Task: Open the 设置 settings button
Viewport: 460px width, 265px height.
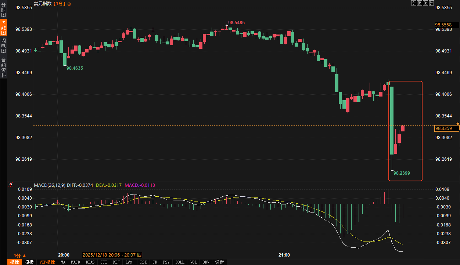Action: coord(220,262)
